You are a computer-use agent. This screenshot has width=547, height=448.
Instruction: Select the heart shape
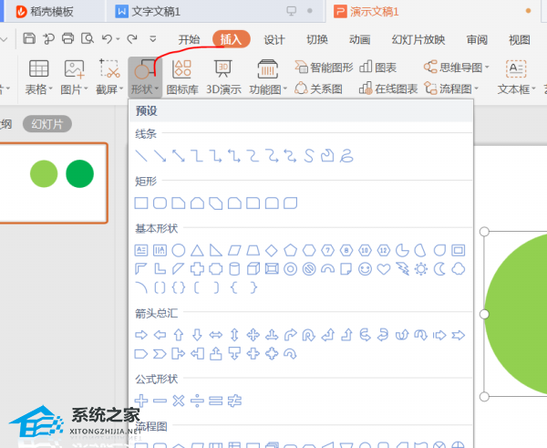(x=384, y=269)
